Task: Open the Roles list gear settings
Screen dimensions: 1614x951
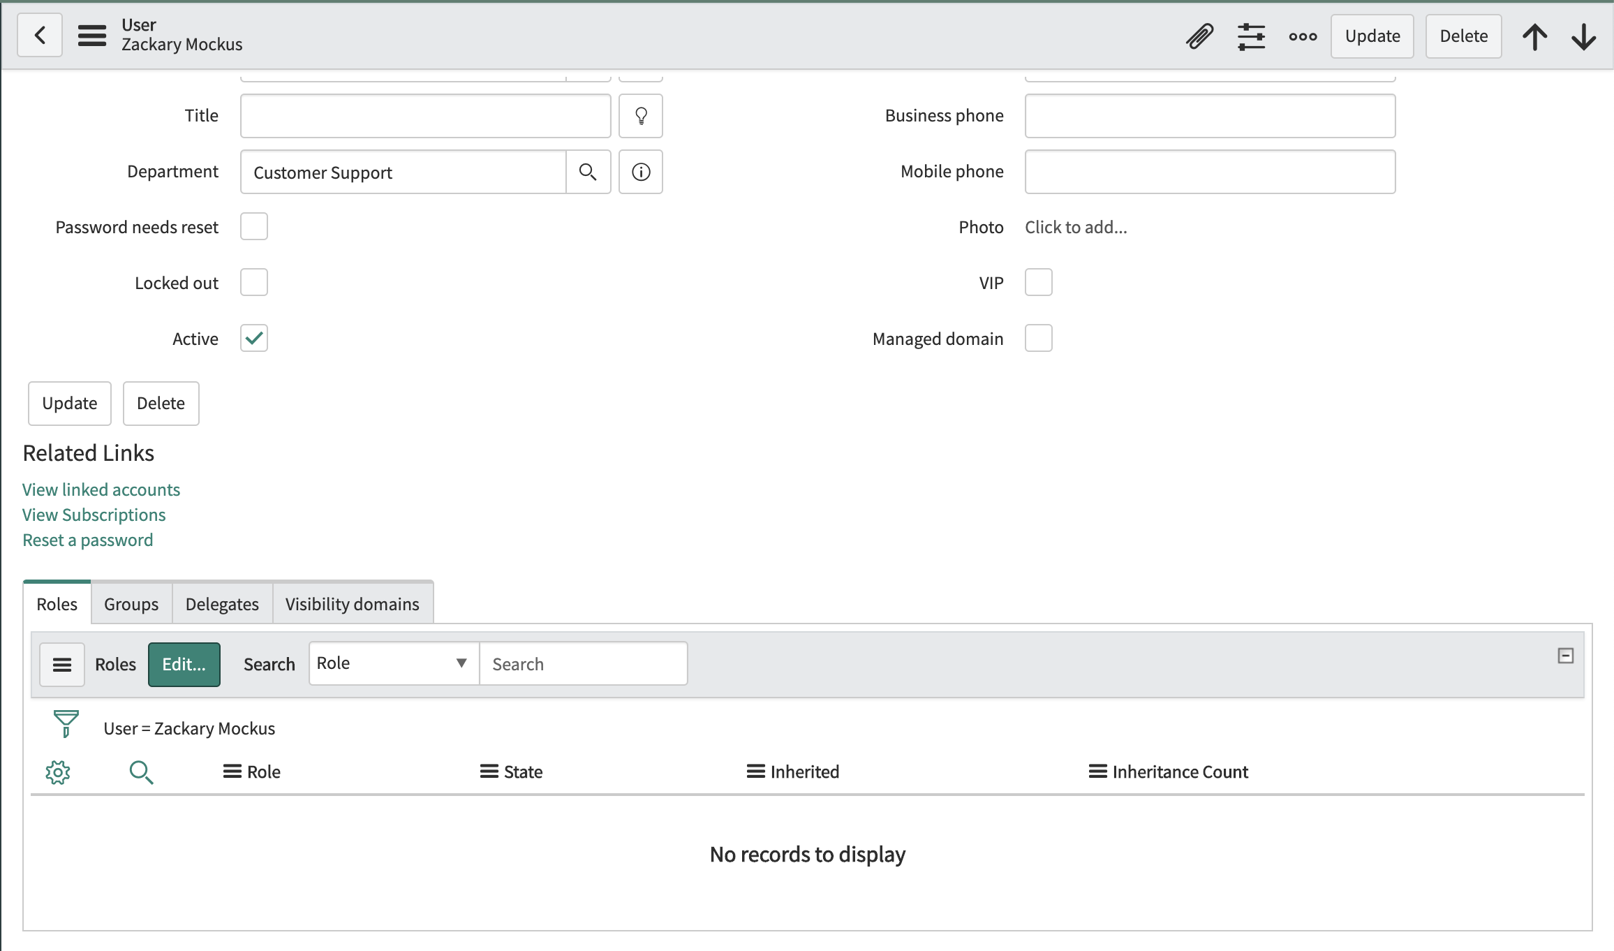Action: tap(58, 772)
